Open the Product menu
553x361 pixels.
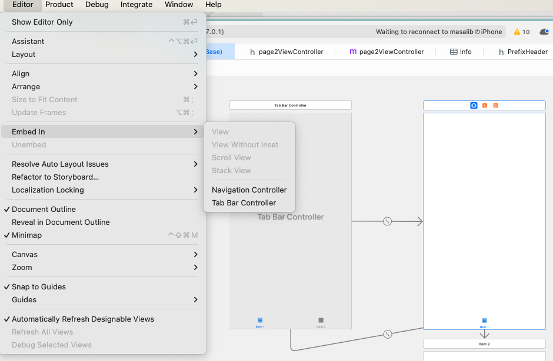[x=59, y=5]
